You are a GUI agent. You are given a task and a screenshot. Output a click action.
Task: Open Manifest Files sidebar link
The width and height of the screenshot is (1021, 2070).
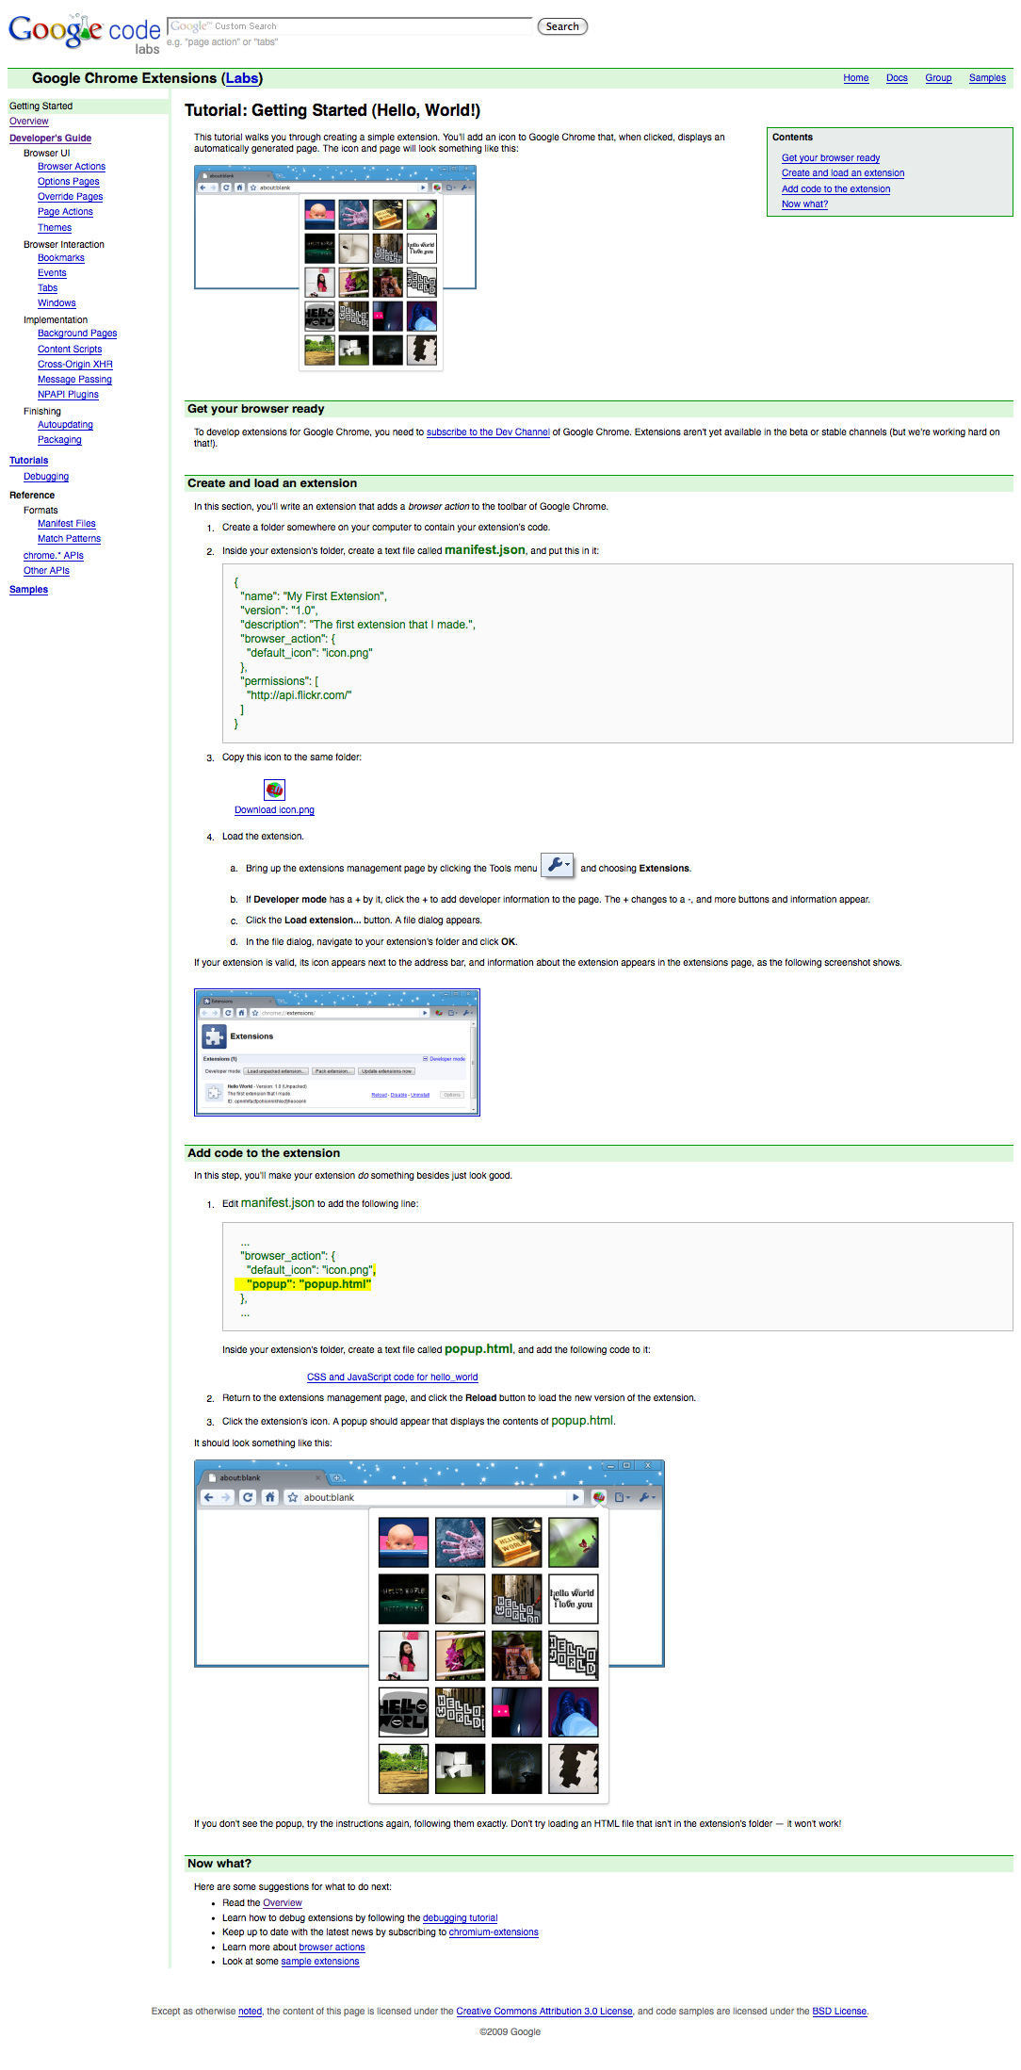pos(67,524)
